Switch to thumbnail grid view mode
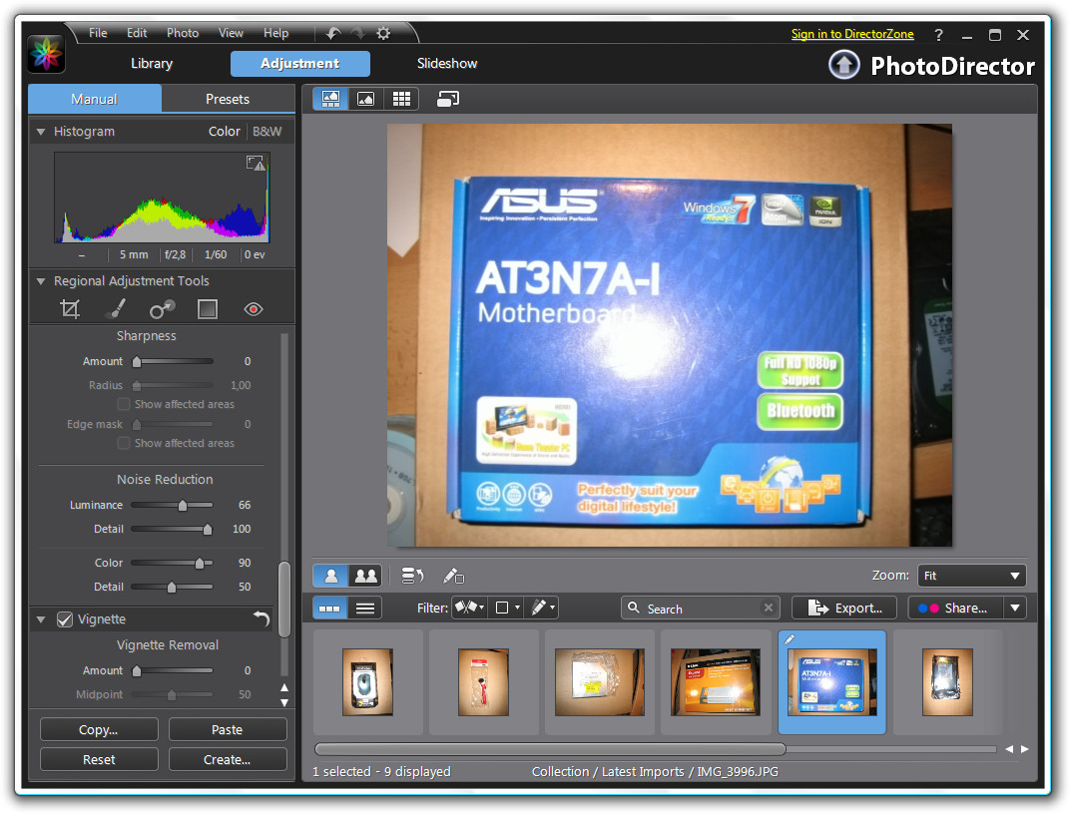1070x814 pixels. pyautogui.click(x=401, y=99)
